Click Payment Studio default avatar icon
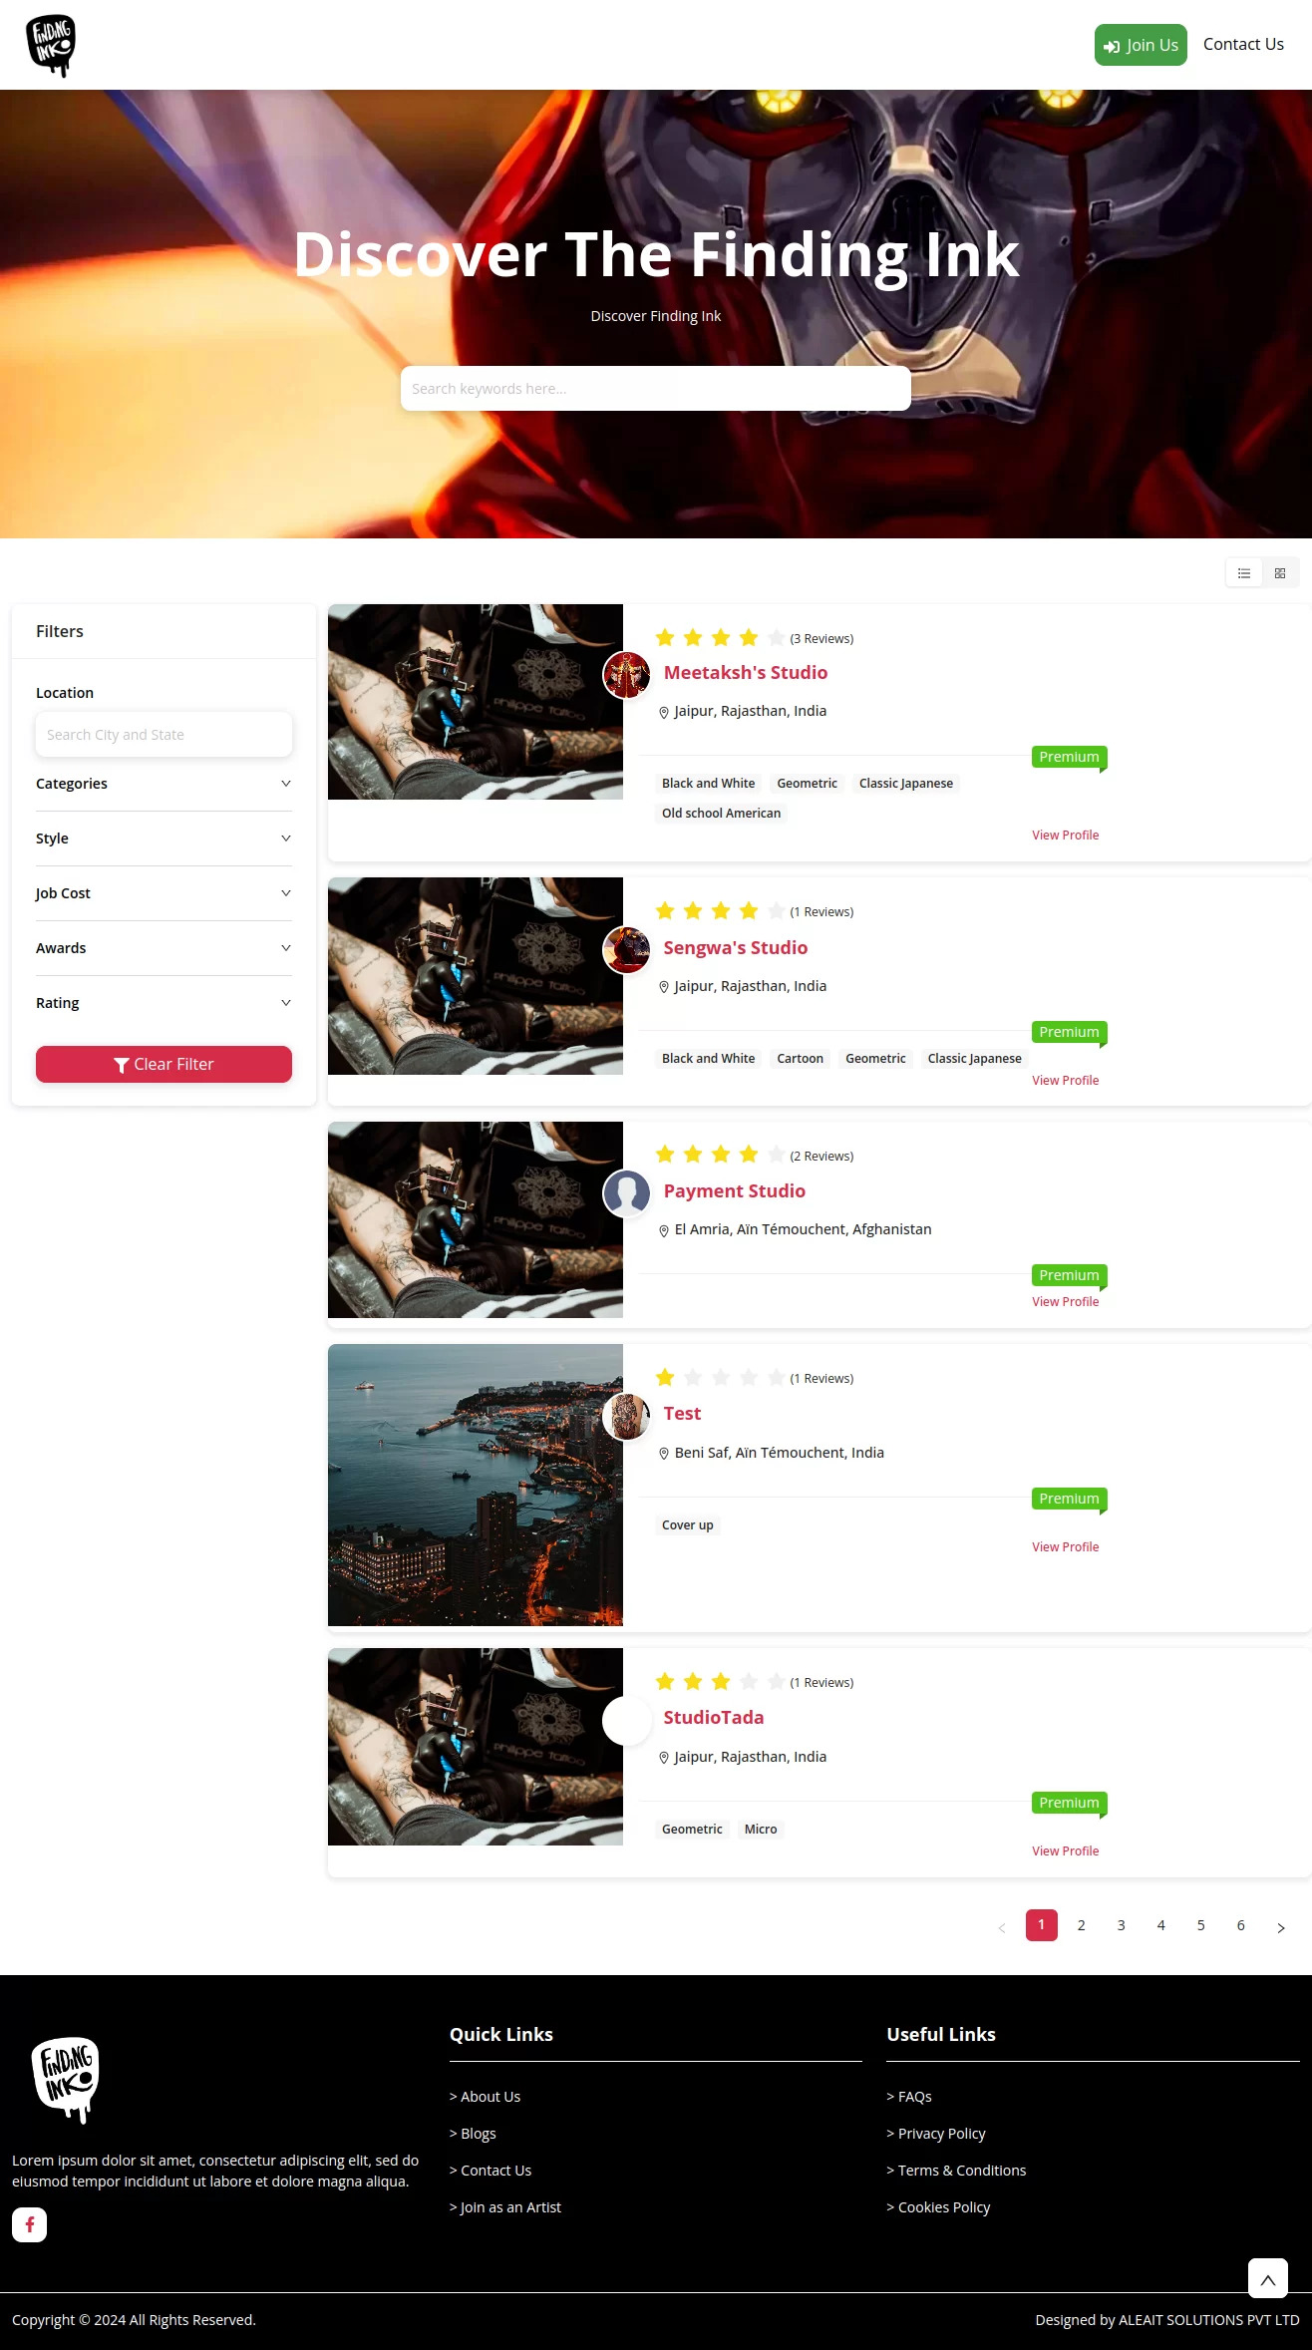 627,1193
